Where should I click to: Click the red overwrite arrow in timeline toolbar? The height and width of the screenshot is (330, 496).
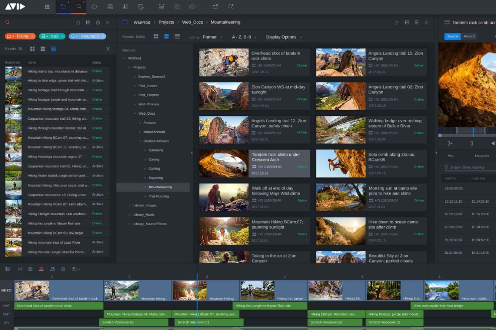[x=42, y=269]
